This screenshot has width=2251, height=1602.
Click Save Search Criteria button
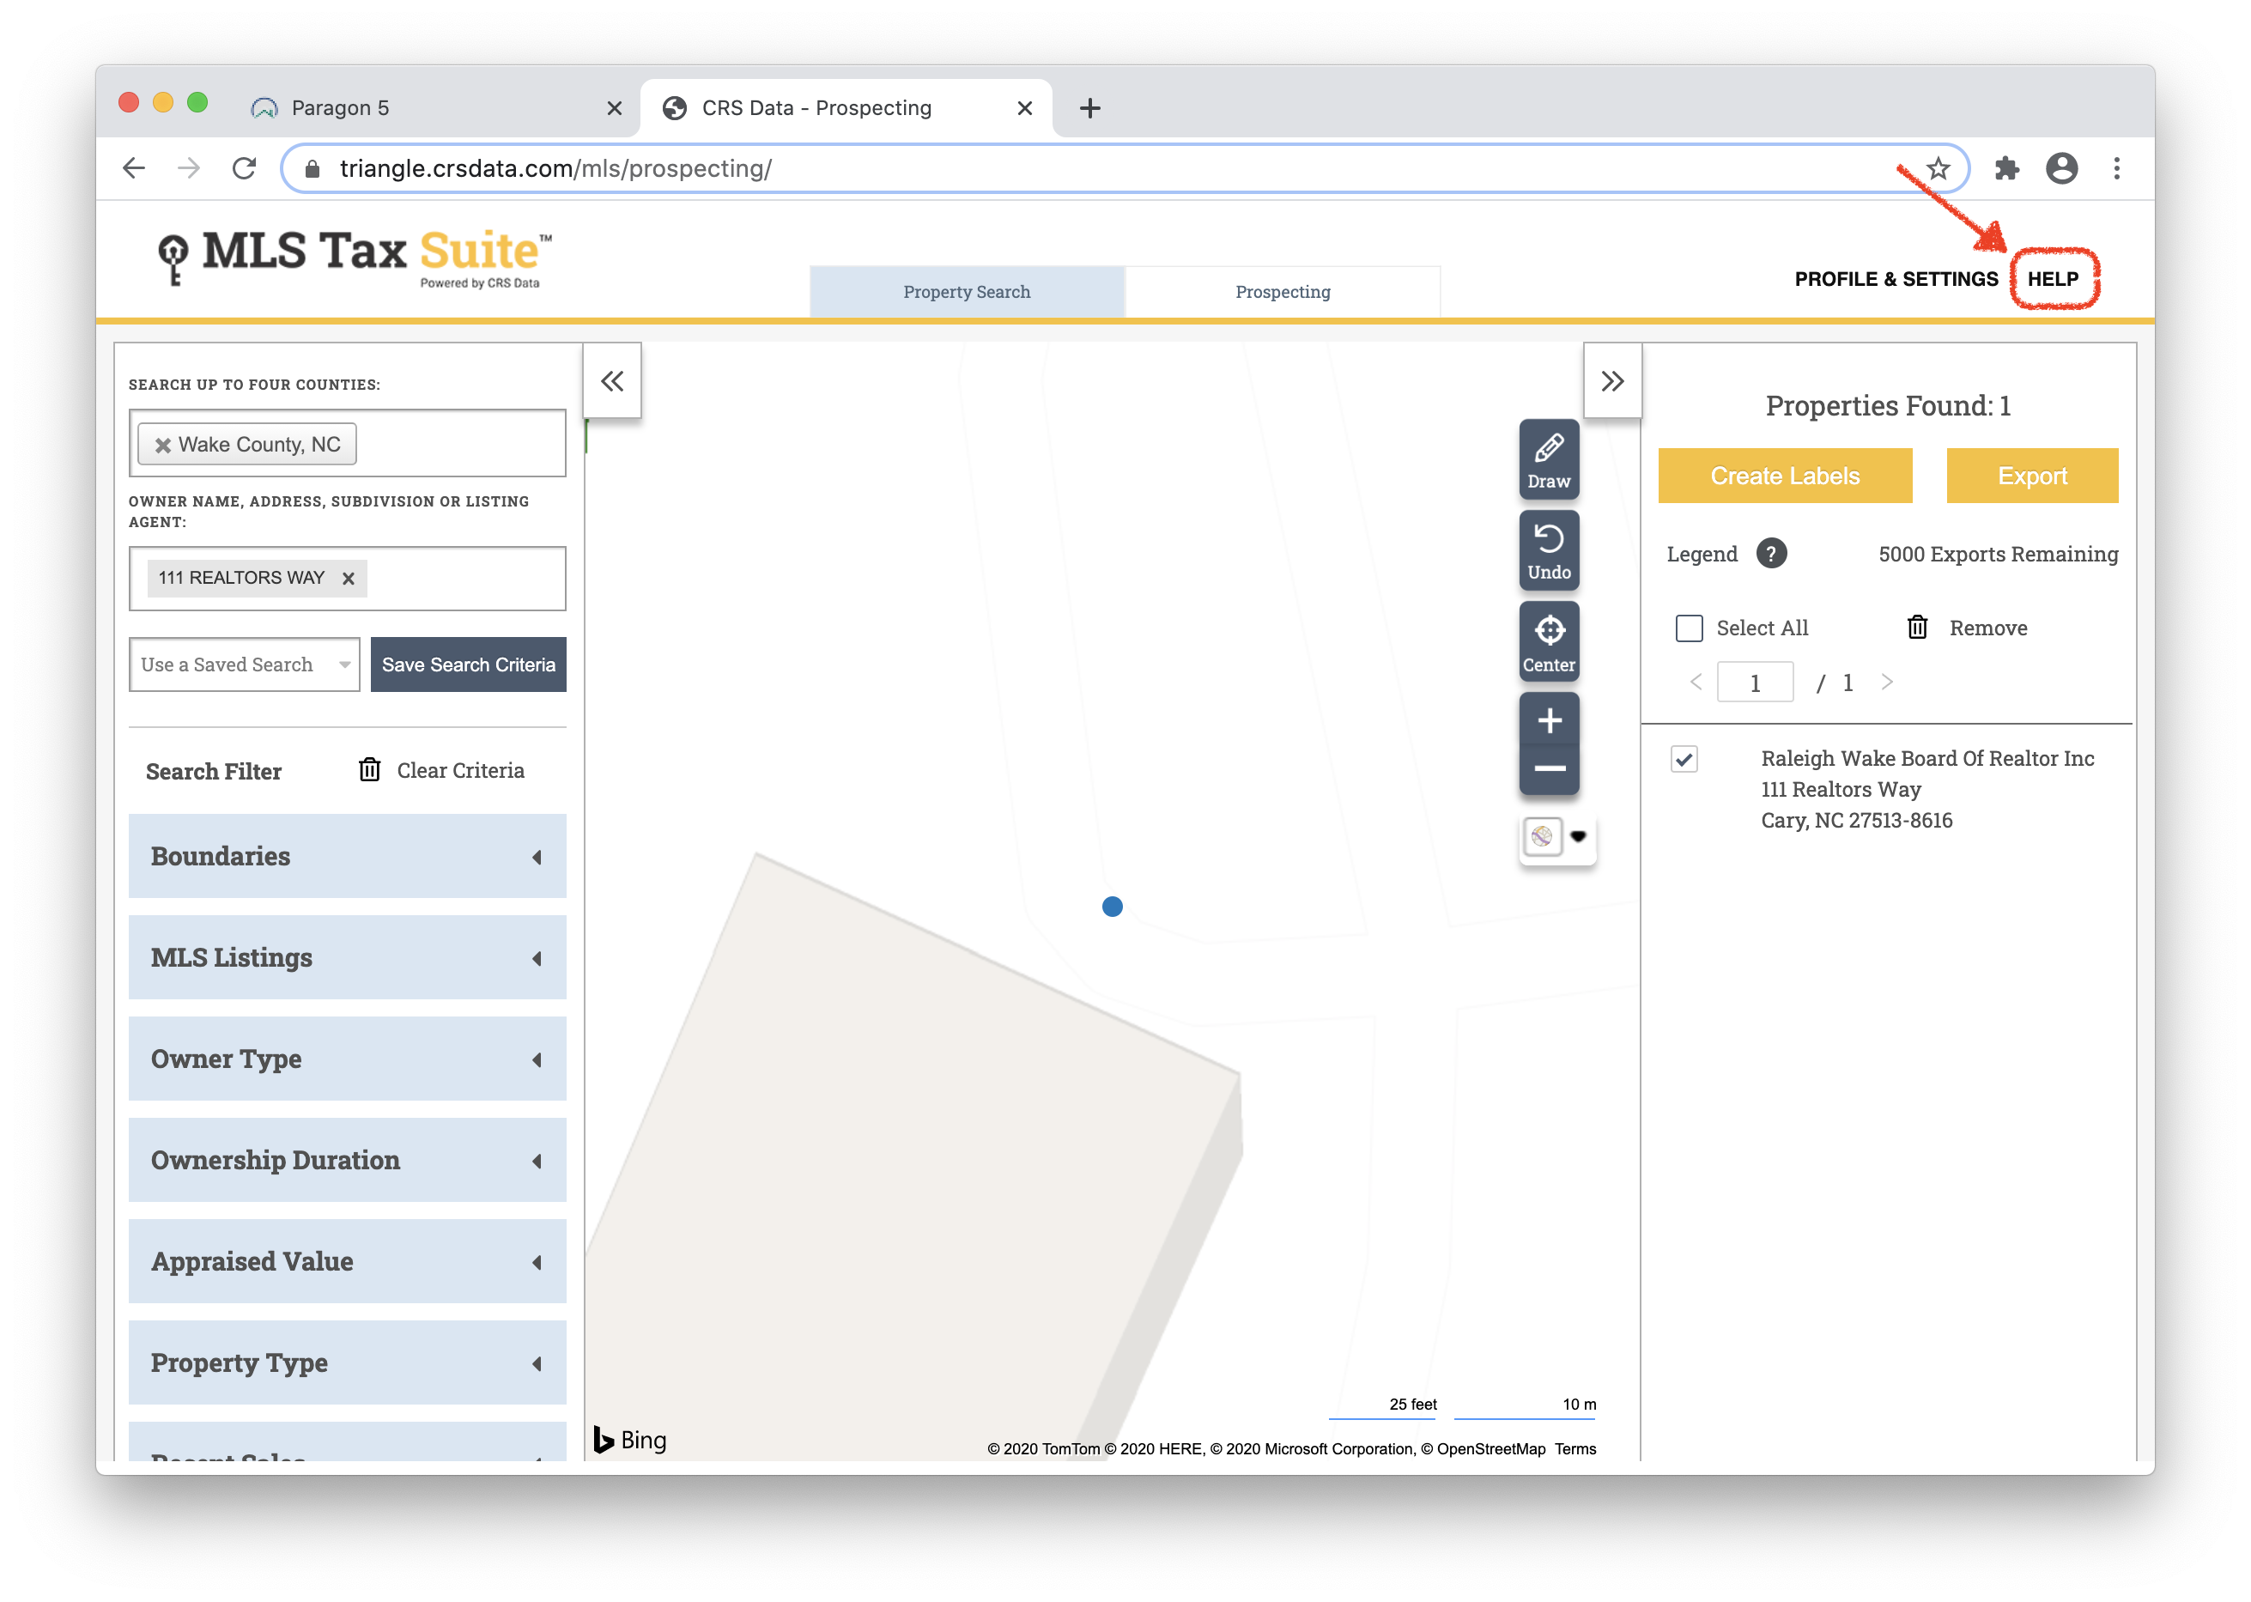tap(468, 664)
